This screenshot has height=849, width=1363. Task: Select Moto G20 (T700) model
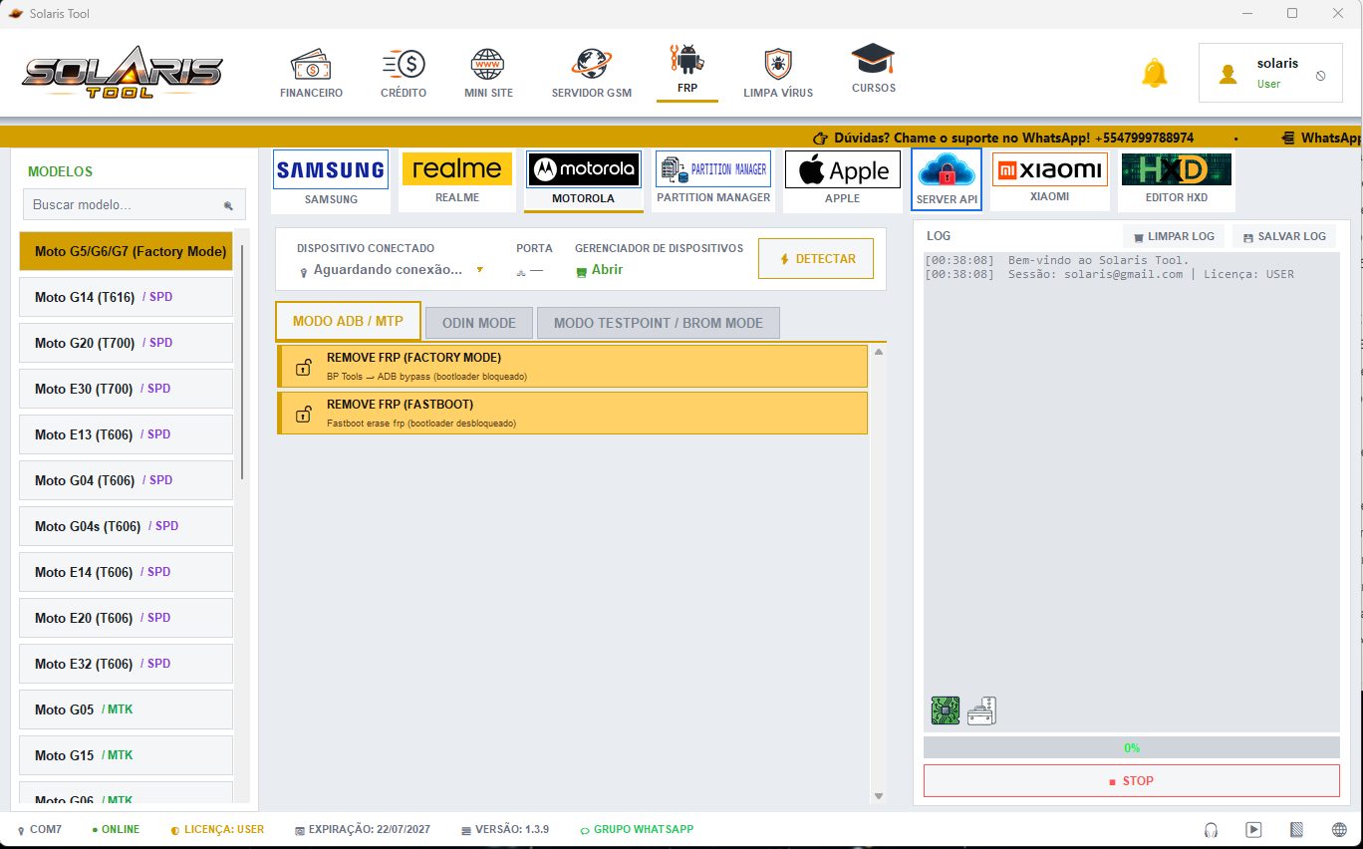[x=126, y=343]
